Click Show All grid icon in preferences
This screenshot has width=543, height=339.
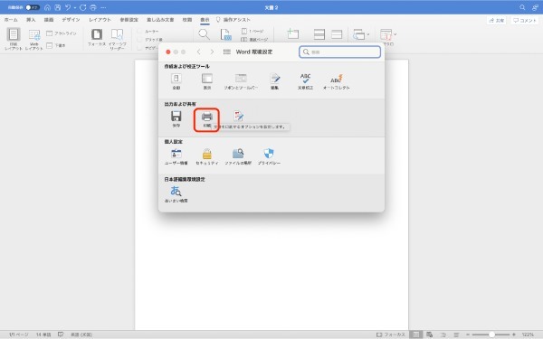click(227, 52)
